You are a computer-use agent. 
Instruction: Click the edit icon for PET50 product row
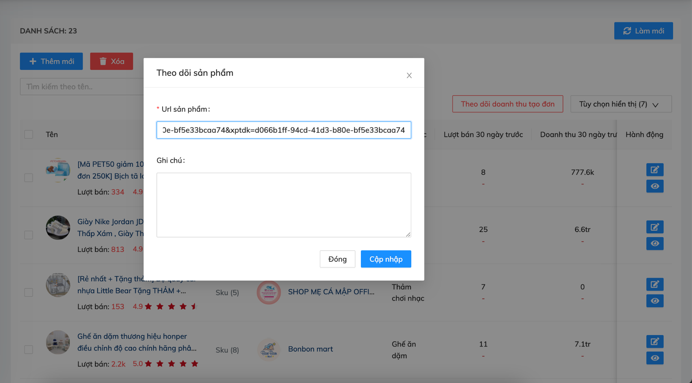click(x=654, y=170)
